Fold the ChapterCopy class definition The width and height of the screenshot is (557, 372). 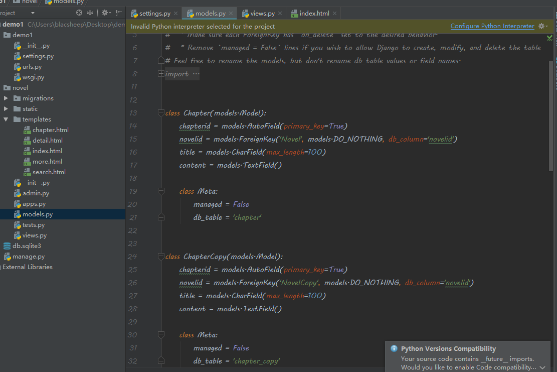[x=161, y=257]
